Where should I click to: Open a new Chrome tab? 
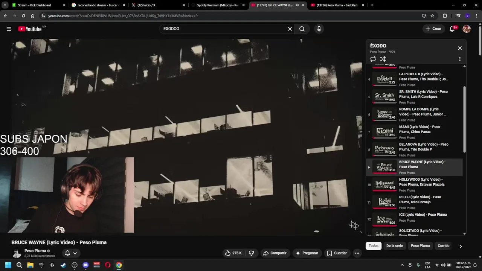coord(372,5)
